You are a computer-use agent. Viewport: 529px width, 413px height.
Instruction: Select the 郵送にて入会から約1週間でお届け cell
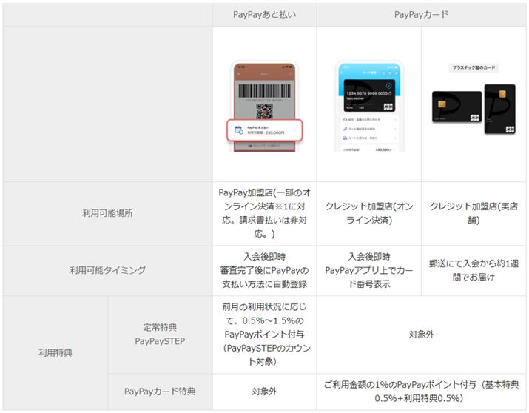[474, 270]
